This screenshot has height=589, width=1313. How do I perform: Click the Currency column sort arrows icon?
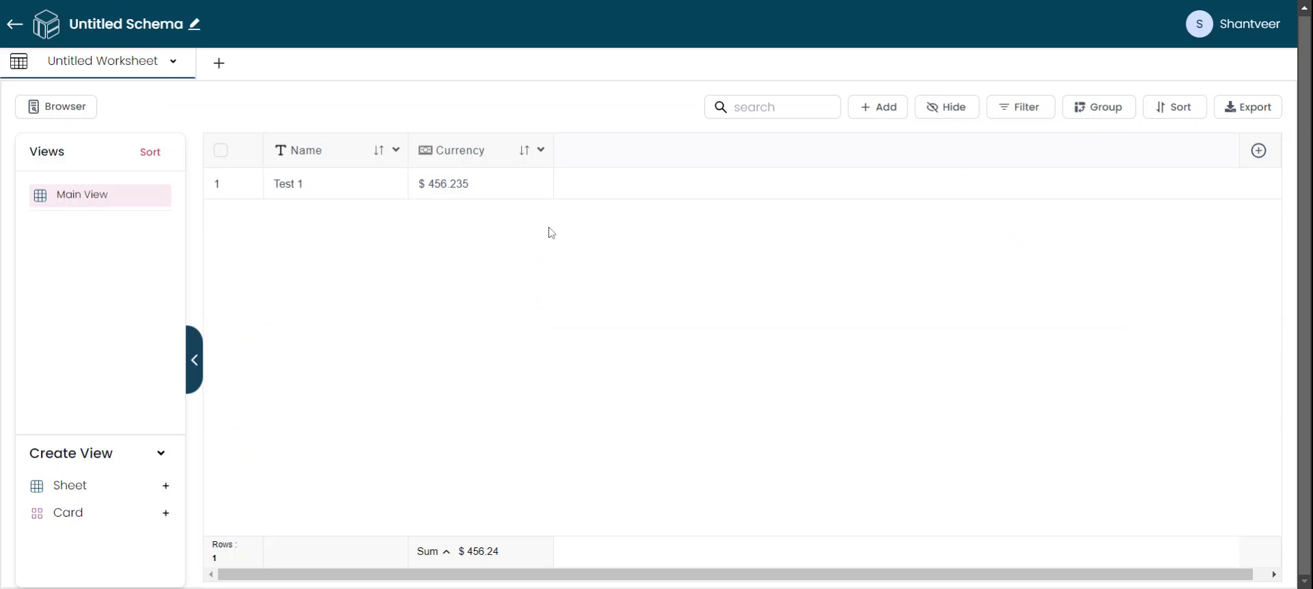524,150
